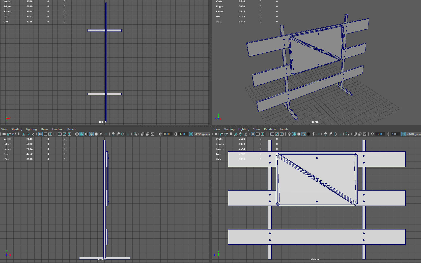Toggle Film Gate in front view toolbar

point(45,134)
